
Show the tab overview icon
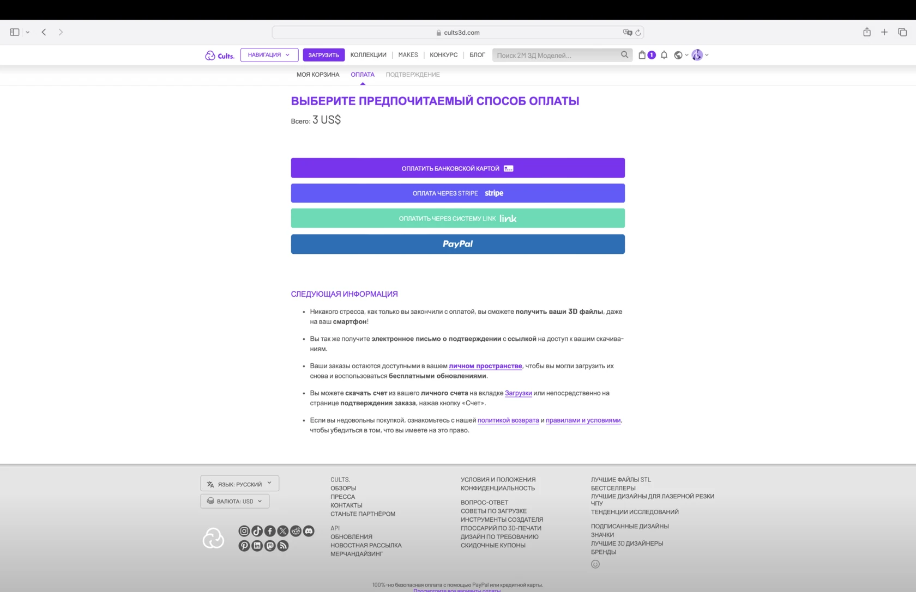[x=902, y=32]
